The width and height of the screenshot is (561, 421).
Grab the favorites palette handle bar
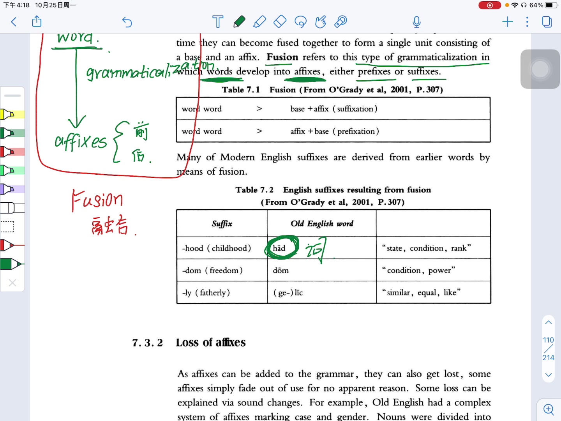(12, 95)
